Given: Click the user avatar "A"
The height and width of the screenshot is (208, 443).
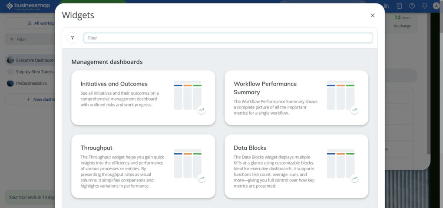Looking at the screenshot, I should tap(436, 6).
